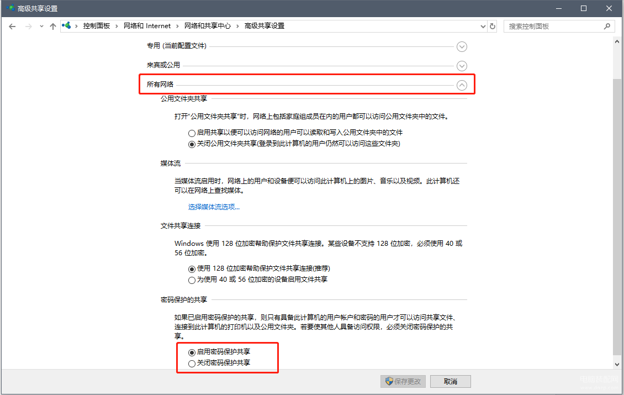Viewport: 624px width, 395px height.
Task: Click the scrollbar down arrow
Action: [617, 365]
